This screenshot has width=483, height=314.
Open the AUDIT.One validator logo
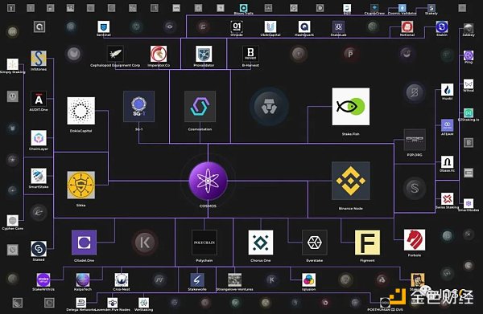[39, 99]
